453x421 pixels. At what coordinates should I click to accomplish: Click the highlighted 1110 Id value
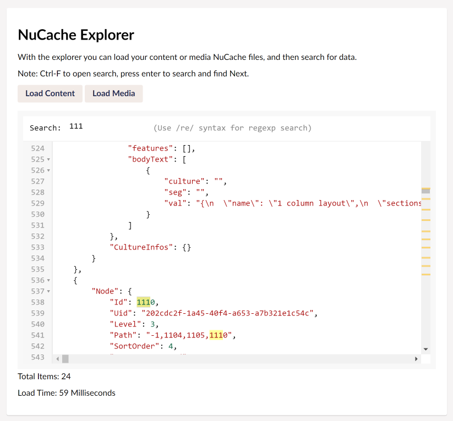click(146, 302)
